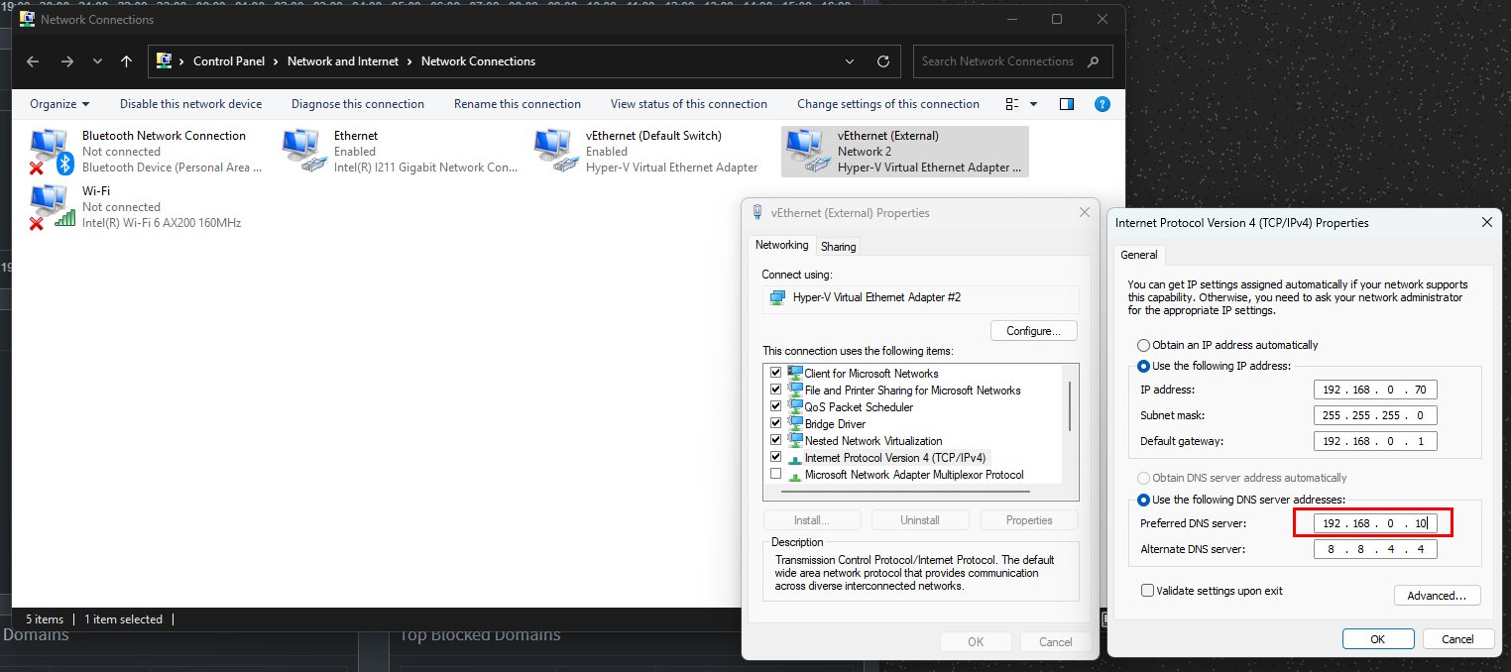
Task: Uncheck File and Printer Sharing checkbox
Action: point(776,390)
